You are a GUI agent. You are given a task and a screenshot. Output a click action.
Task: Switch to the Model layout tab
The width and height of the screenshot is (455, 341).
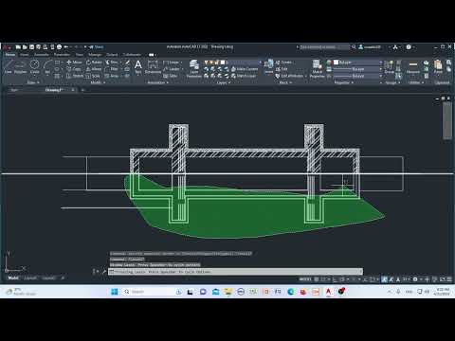coord(13,278)
